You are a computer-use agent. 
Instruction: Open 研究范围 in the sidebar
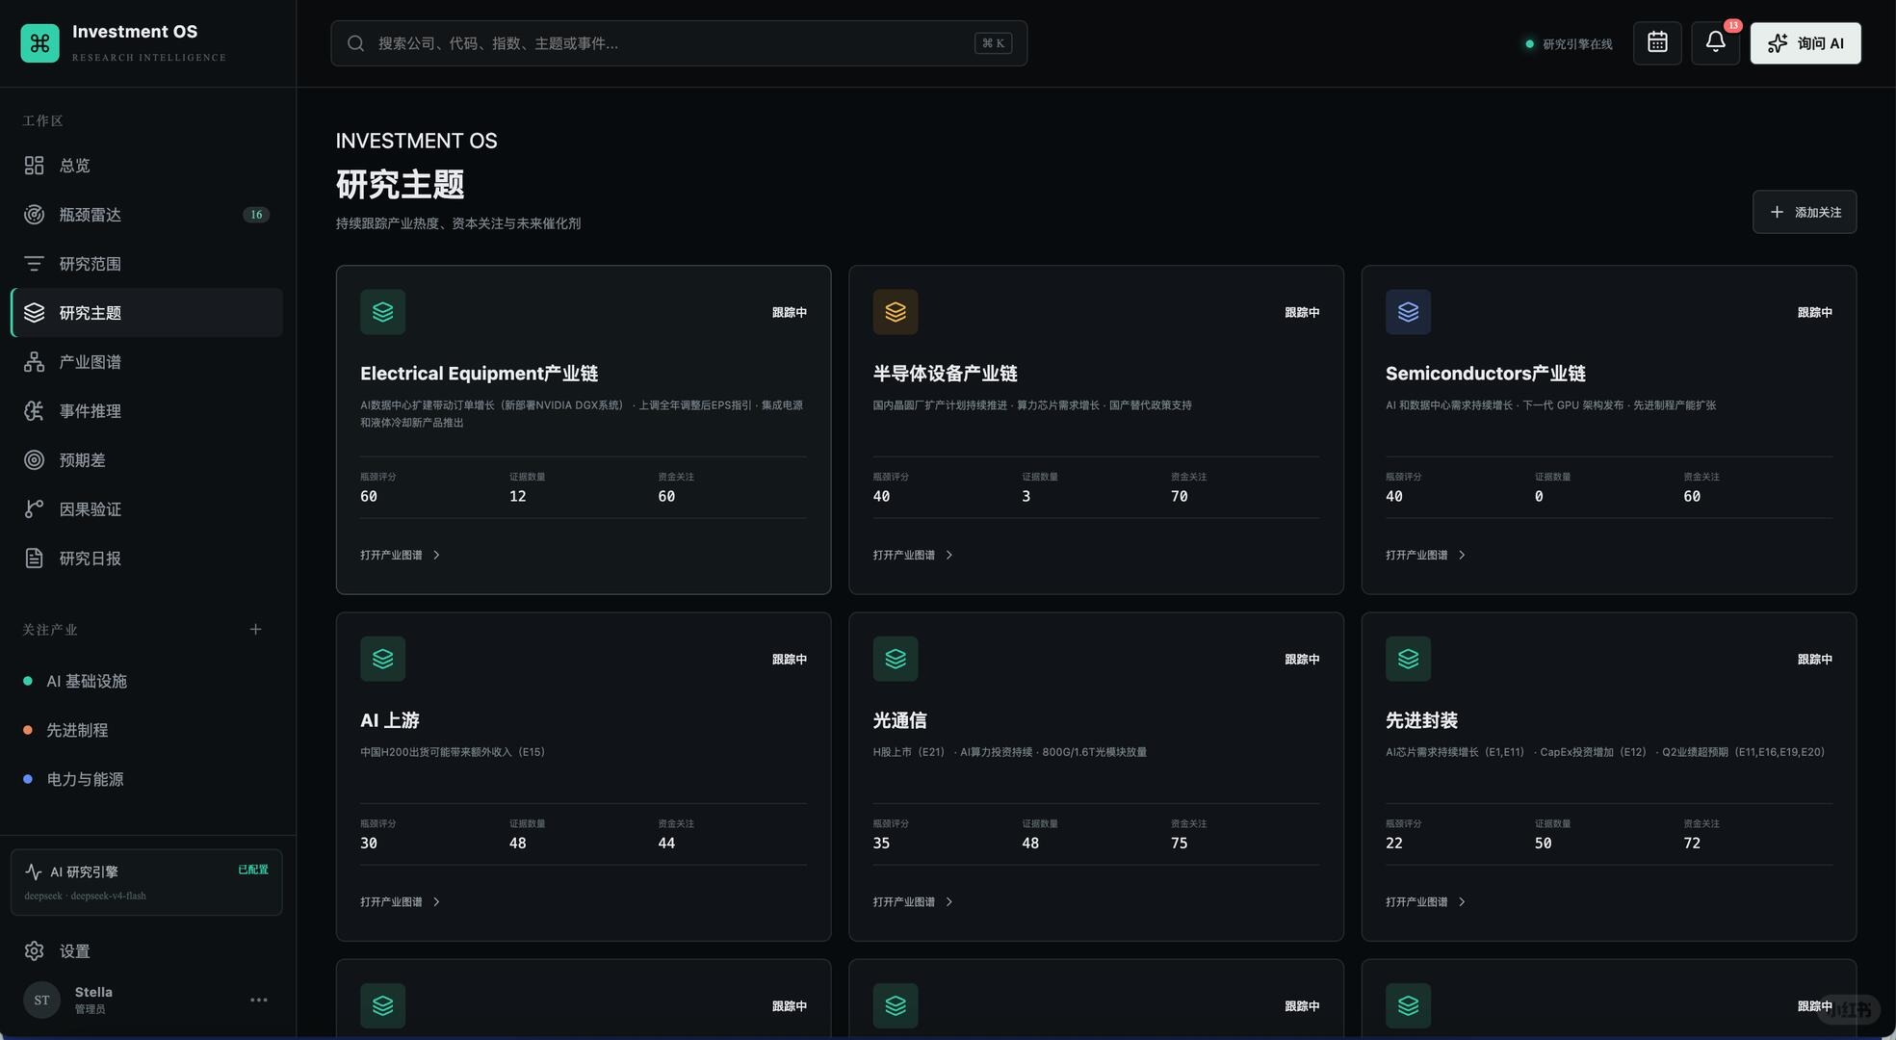[x=146, y=264]
